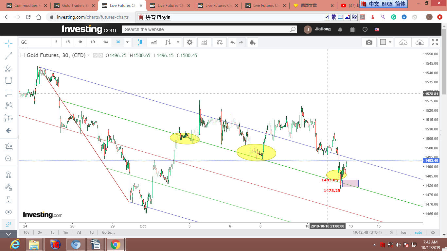Undo the last chart action

(232, 42)
